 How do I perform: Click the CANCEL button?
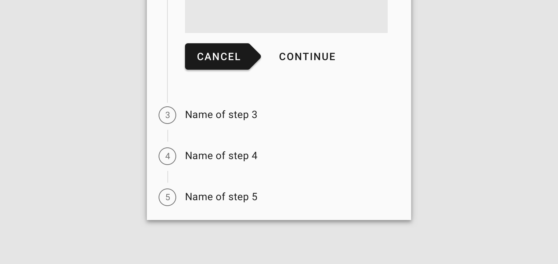coord(219,56)
